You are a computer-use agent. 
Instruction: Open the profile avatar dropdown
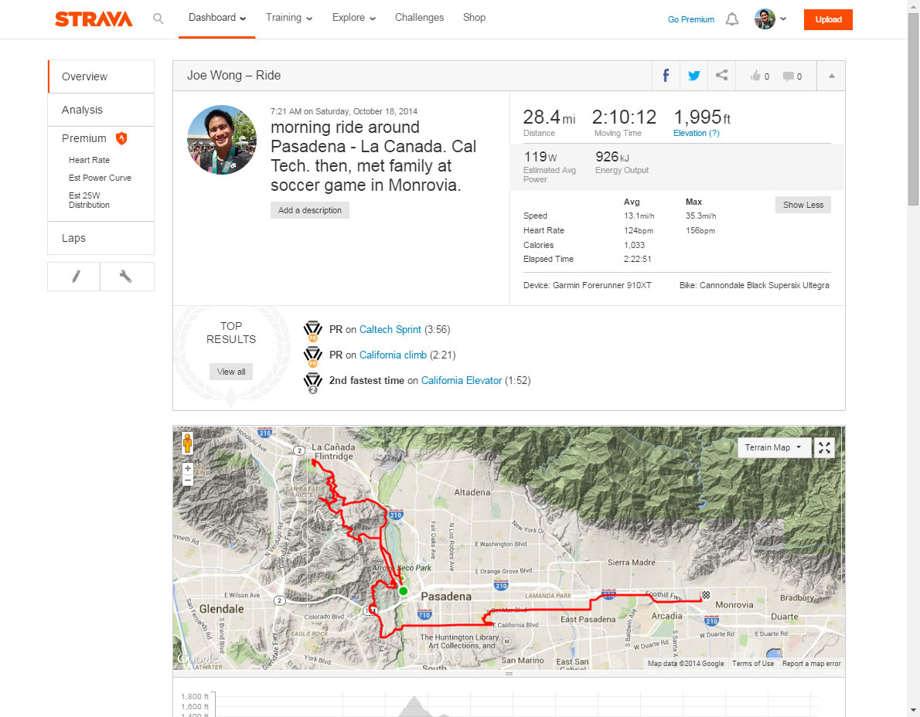click(x=770, y=19)
